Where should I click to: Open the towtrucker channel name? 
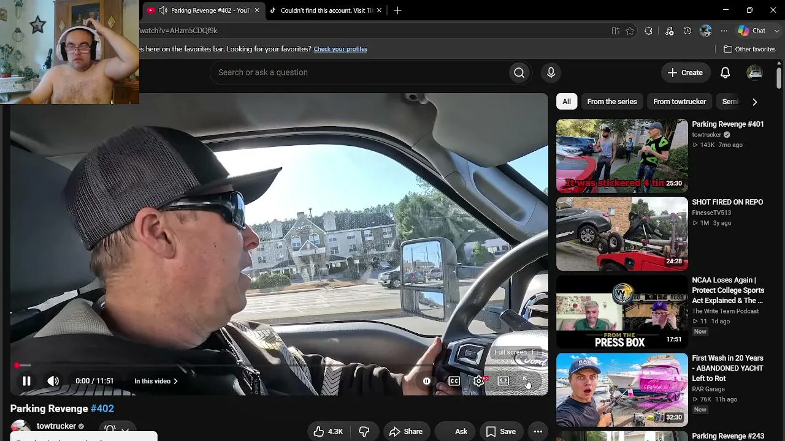coord(56,426)
